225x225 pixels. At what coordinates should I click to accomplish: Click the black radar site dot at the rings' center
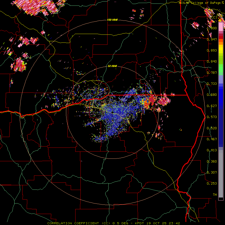[112, 112]
